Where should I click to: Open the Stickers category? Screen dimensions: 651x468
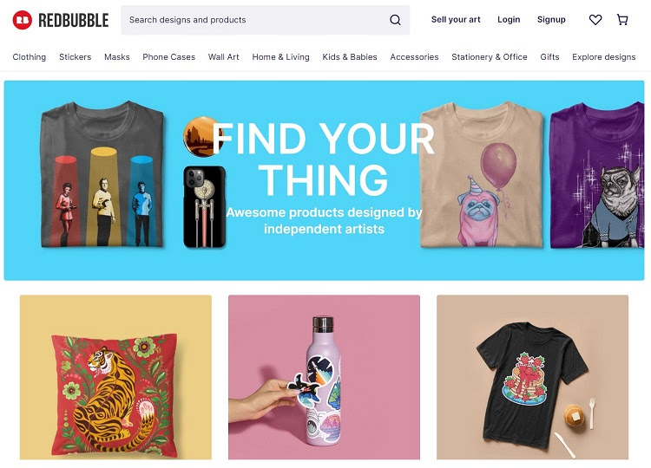click(76, 57)
